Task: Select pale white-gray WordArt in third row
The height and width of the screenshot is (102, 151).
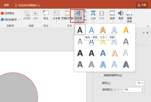Action: [x=126, y=53]
